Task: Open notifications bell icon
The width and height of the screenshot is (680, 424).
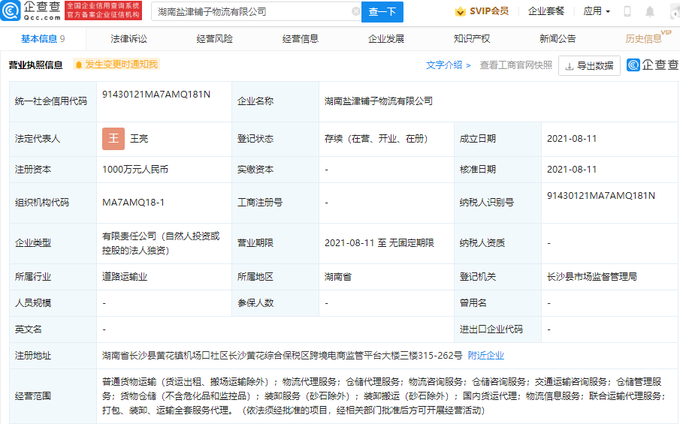Action: click(x=649, y=12)
